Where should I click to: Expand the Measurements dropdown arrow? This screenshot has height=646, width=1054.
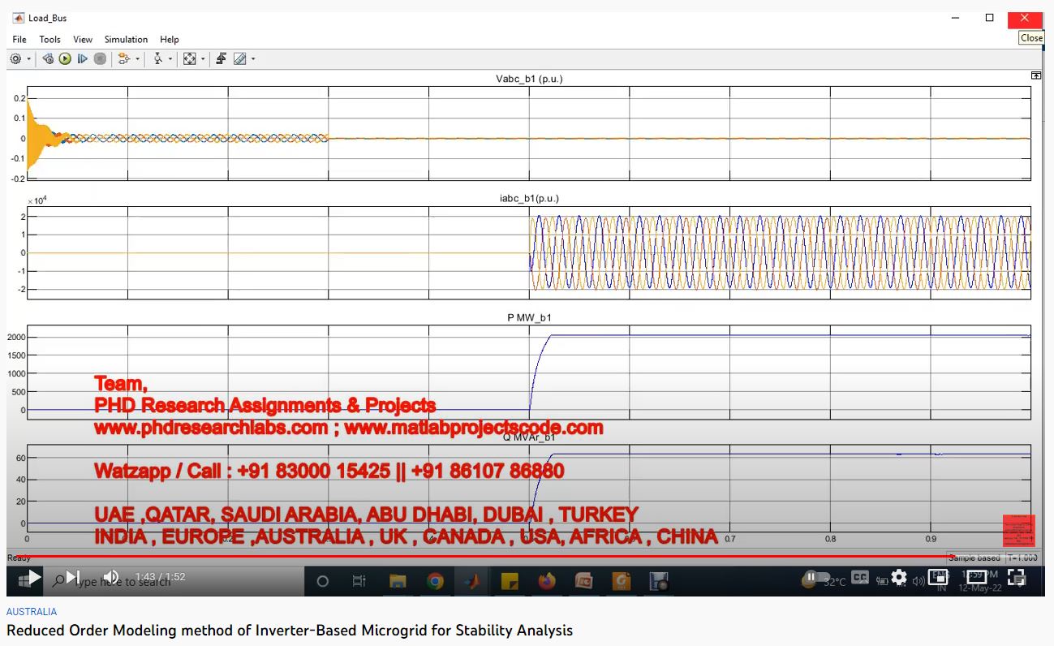click(253, 59)
